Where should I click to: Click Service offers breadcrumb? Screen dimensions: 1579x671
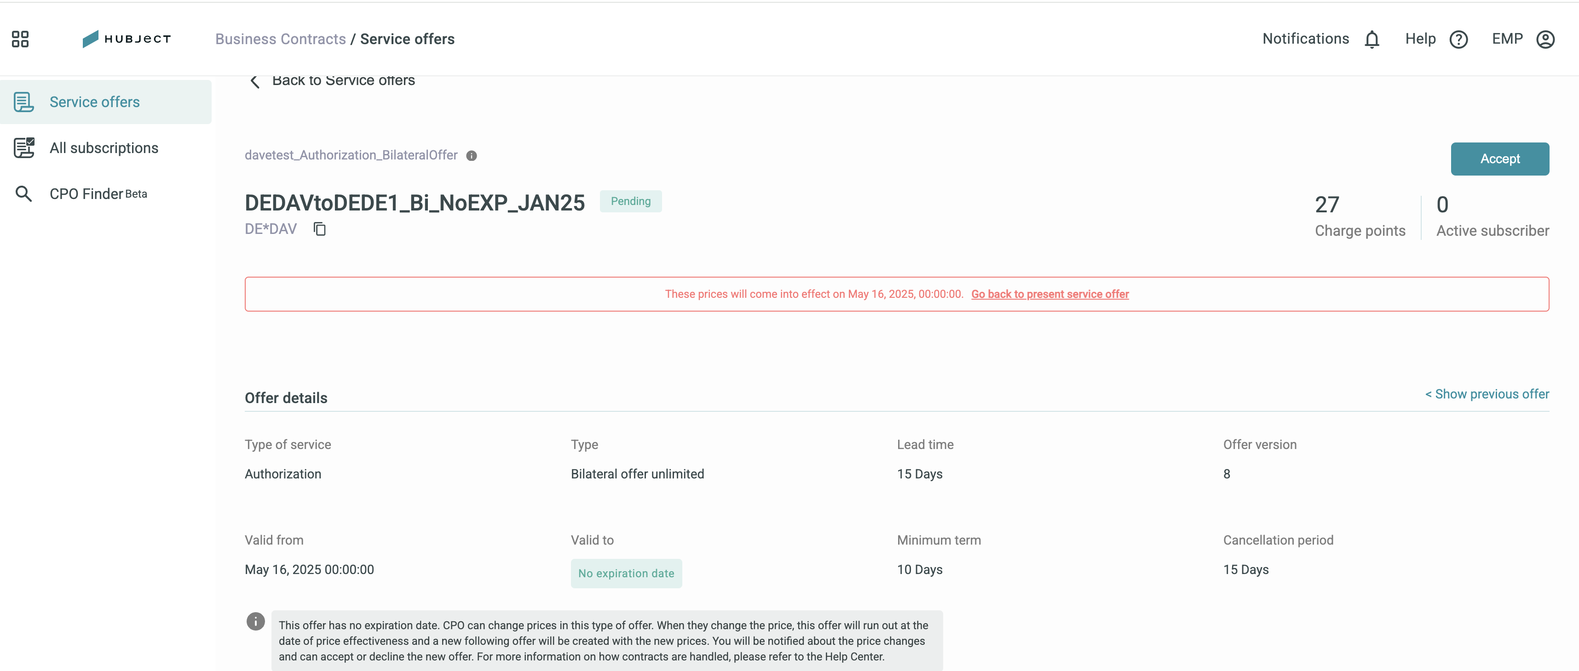(407, 39)
